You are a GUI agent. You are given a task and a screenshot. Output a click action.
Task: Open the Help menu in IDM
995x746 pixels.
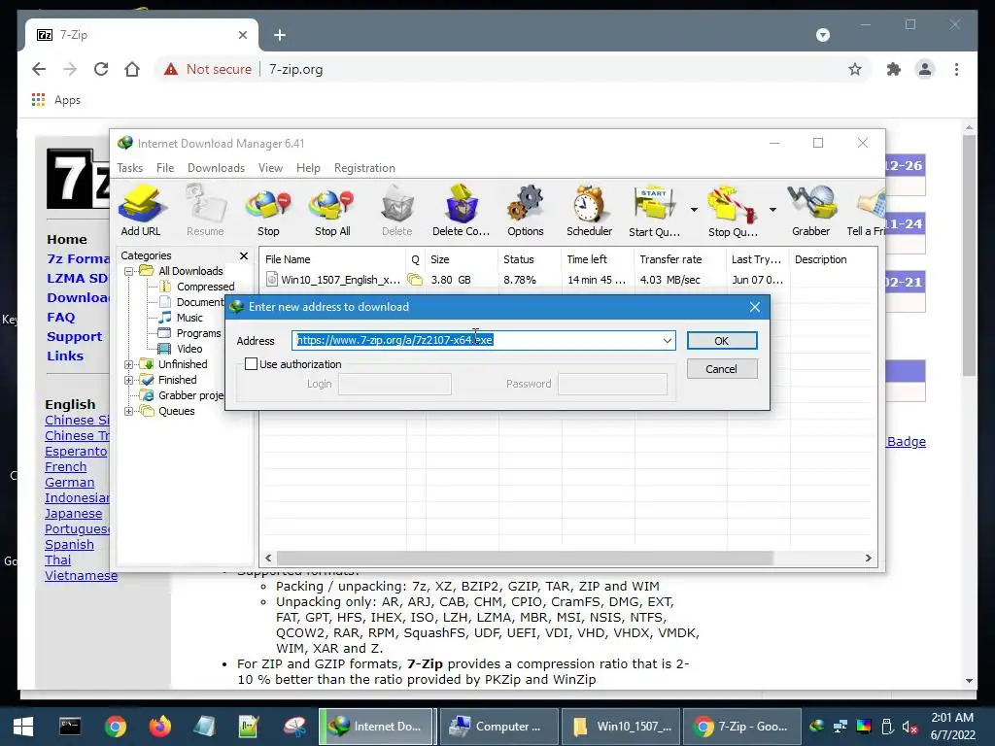[308, 168]
